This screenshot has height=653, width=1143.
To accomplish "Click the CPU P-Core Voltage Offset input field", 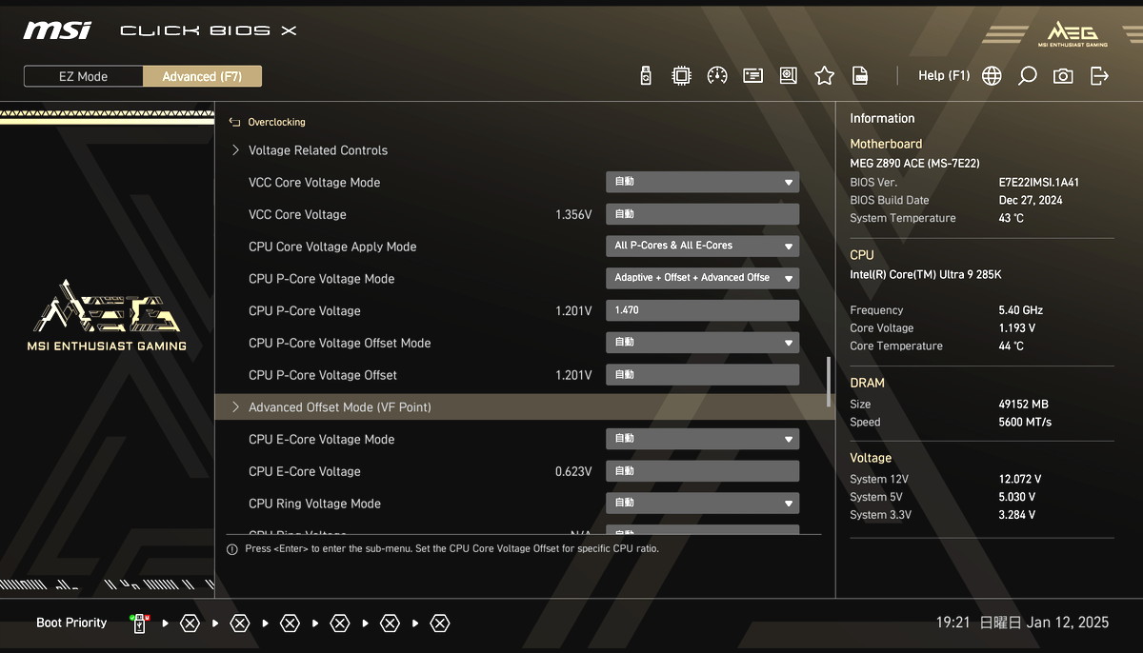I will tap(703, 375).
